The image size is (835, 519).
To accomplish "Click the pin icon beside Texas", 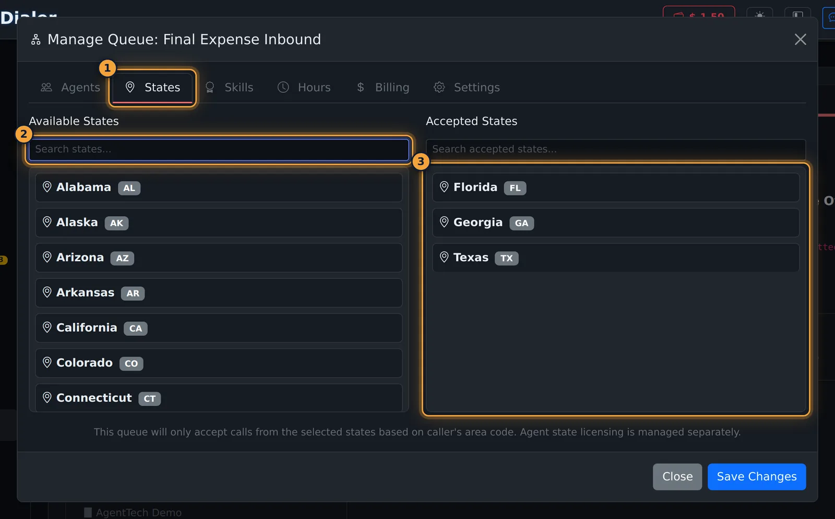I will tap(444, 257).
